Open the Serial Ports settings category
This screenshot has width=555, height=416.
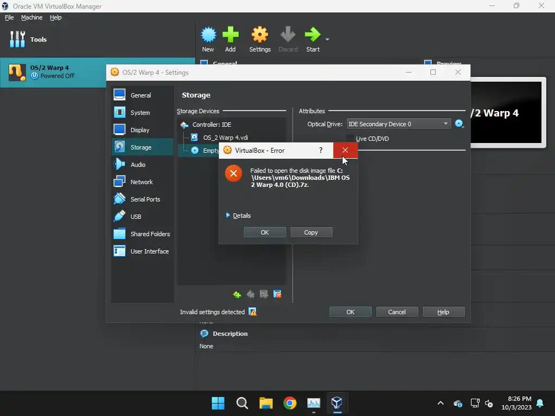pos(143,199)
